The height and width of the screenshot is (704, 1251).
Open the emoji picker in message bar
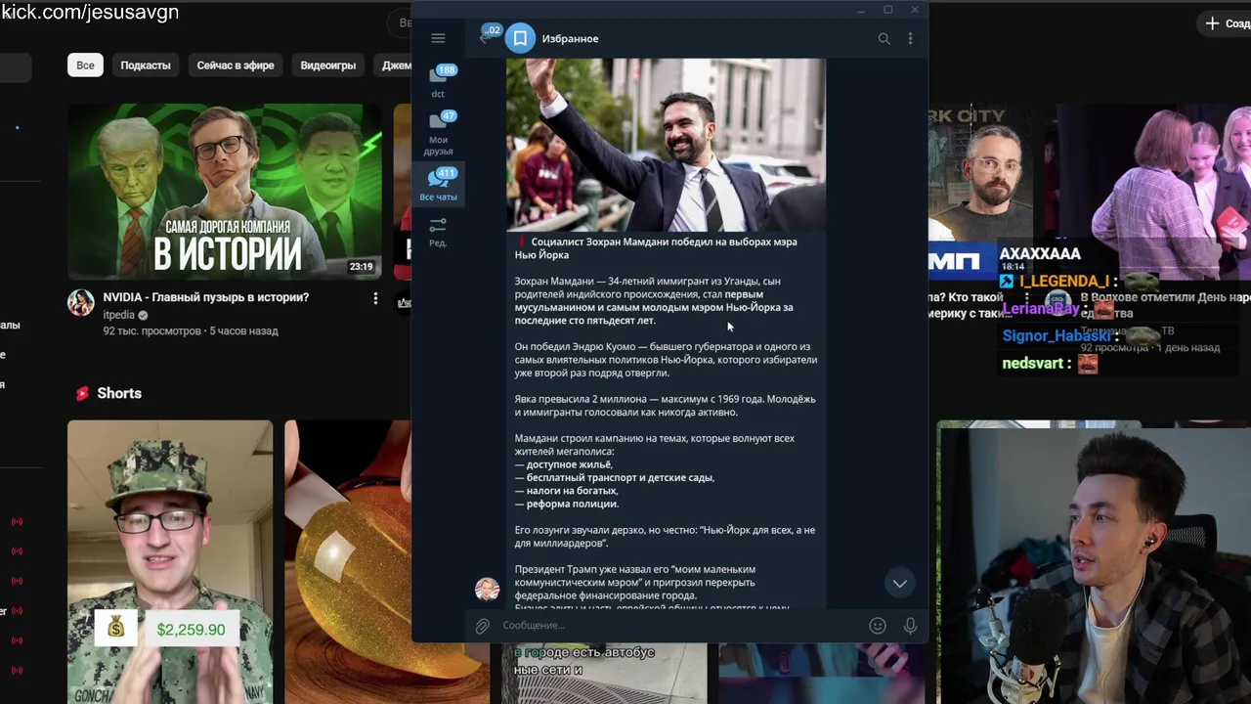[x=878, y=626]
